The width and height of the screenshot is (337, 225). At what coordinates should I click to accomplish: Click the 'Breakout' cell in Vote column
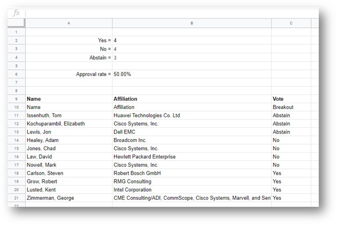(291, 107)
